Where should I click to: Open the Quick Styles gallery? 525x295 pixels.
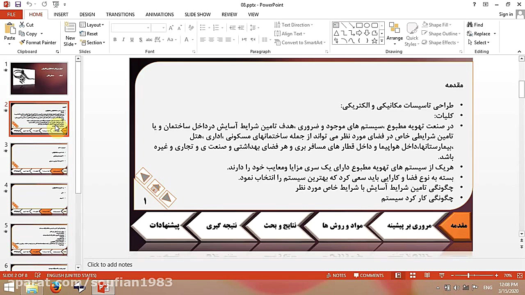(x=412, y=34)
